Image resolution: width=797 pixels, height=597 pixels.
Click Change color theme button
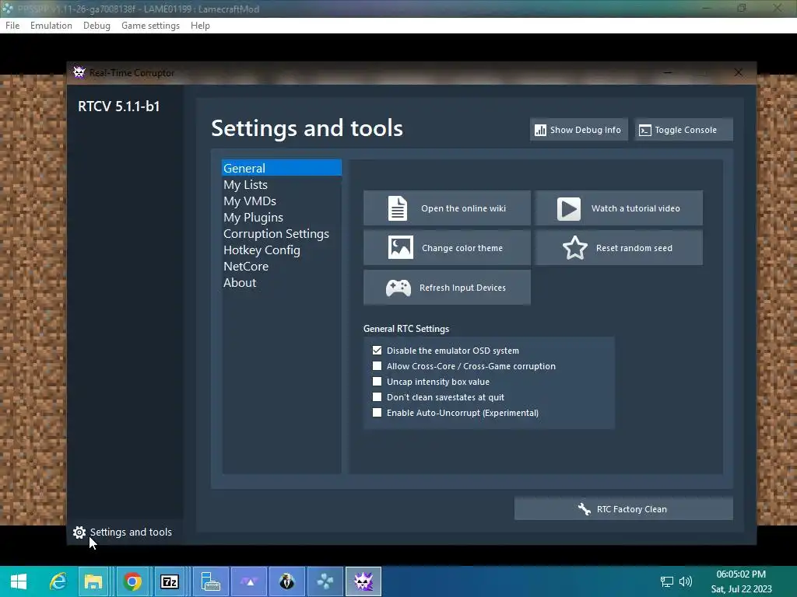click(447, 248)
